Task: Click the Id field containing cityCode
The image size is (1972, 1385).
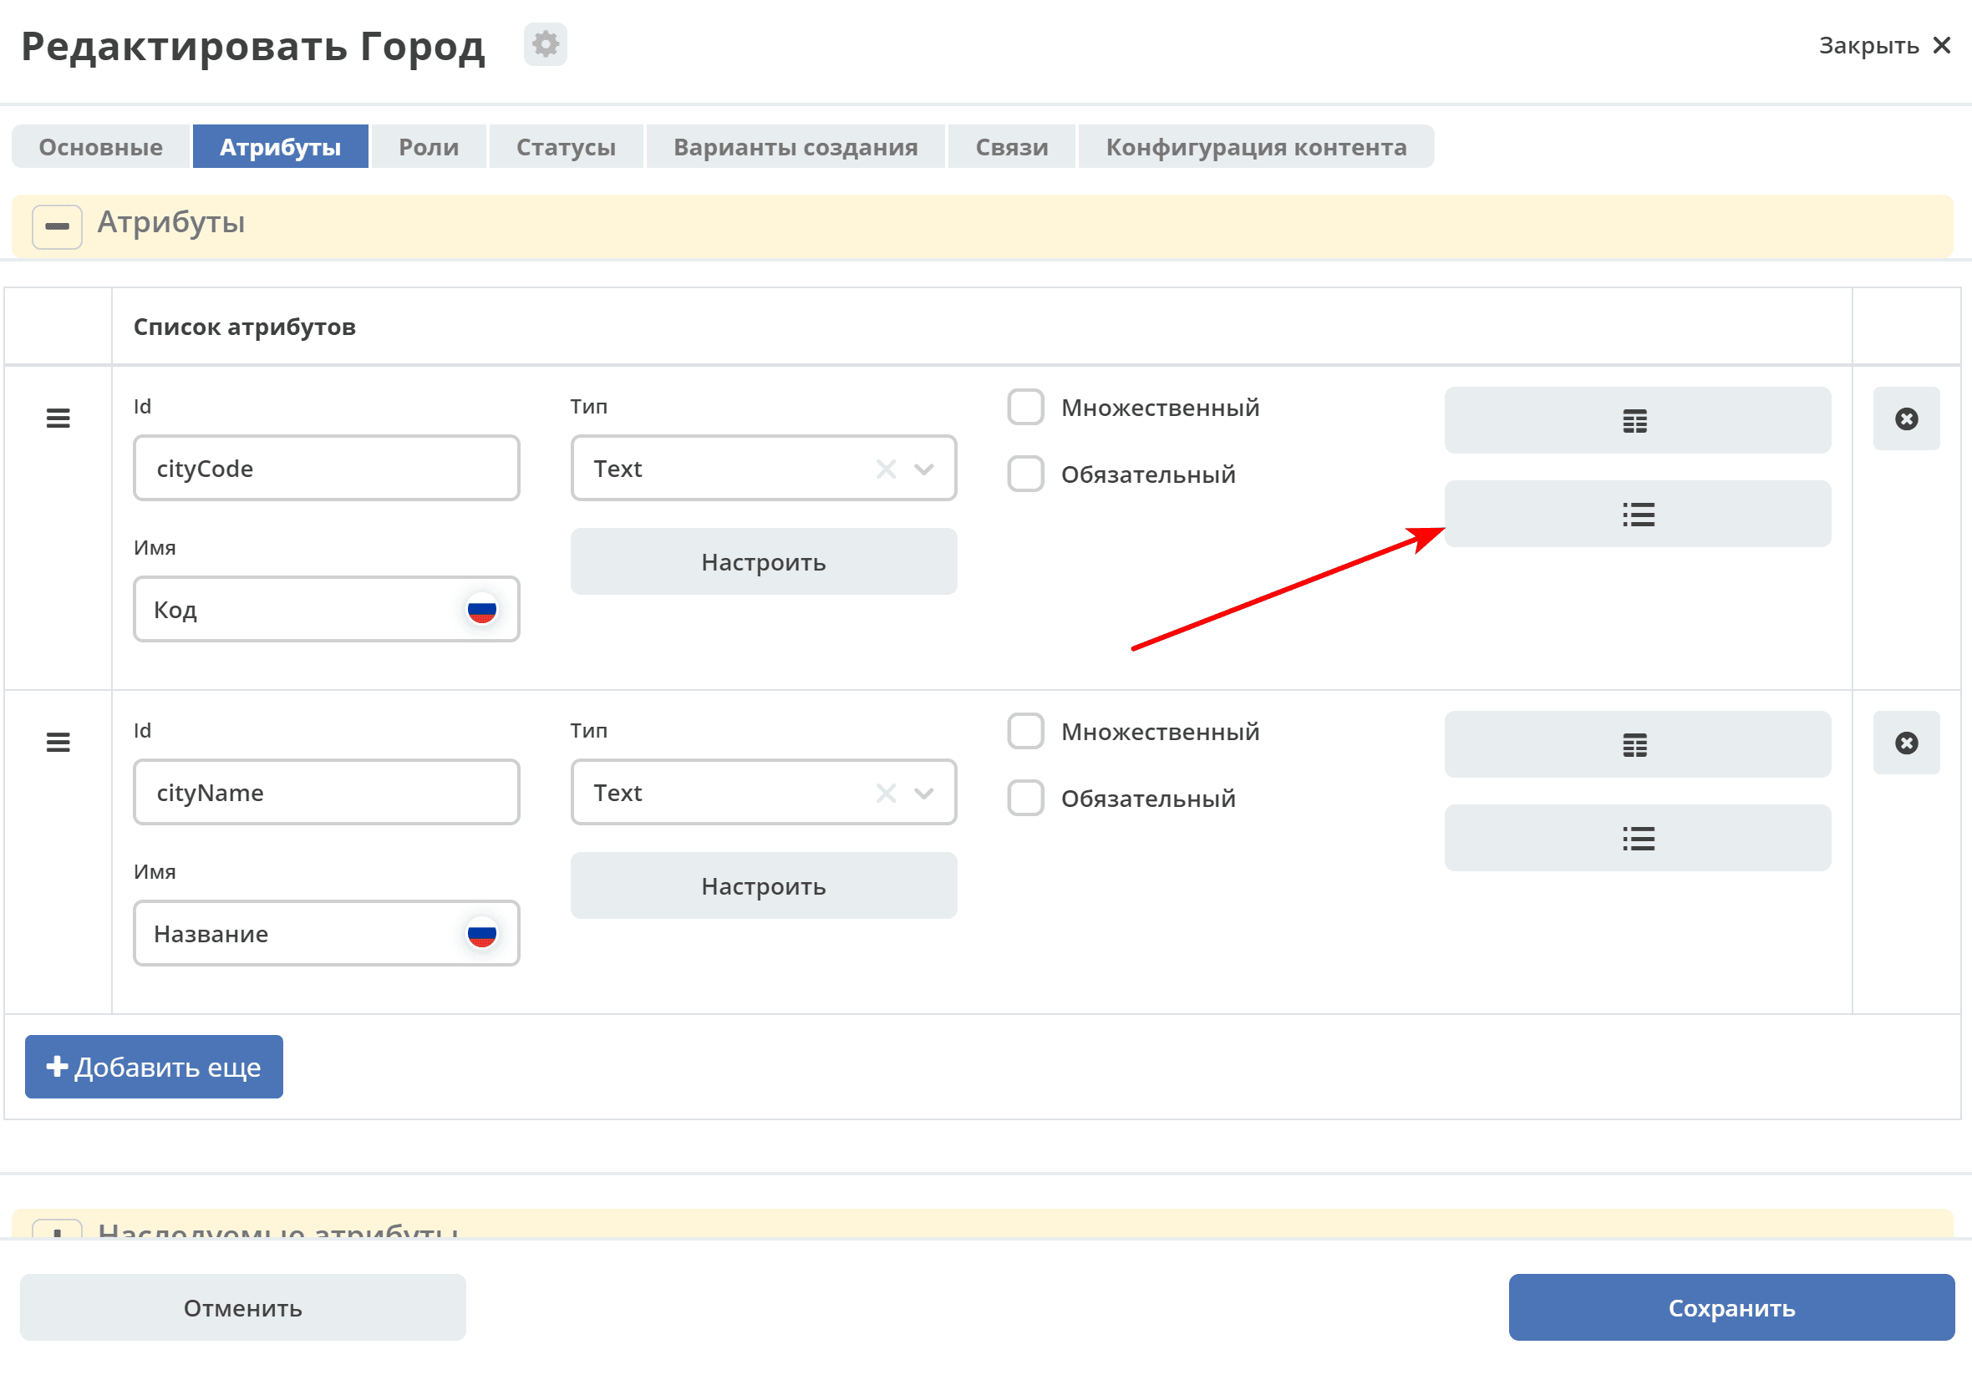Action: tap(327, 468)
